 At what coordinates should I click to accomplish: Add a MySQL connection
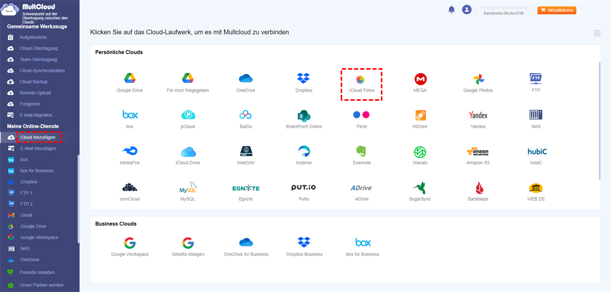coord(188,188)
